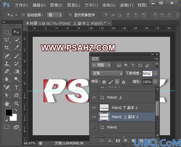Open the 文件(F) menu
The width and height of the screenshot is (181, 147).
pos(21,5)
